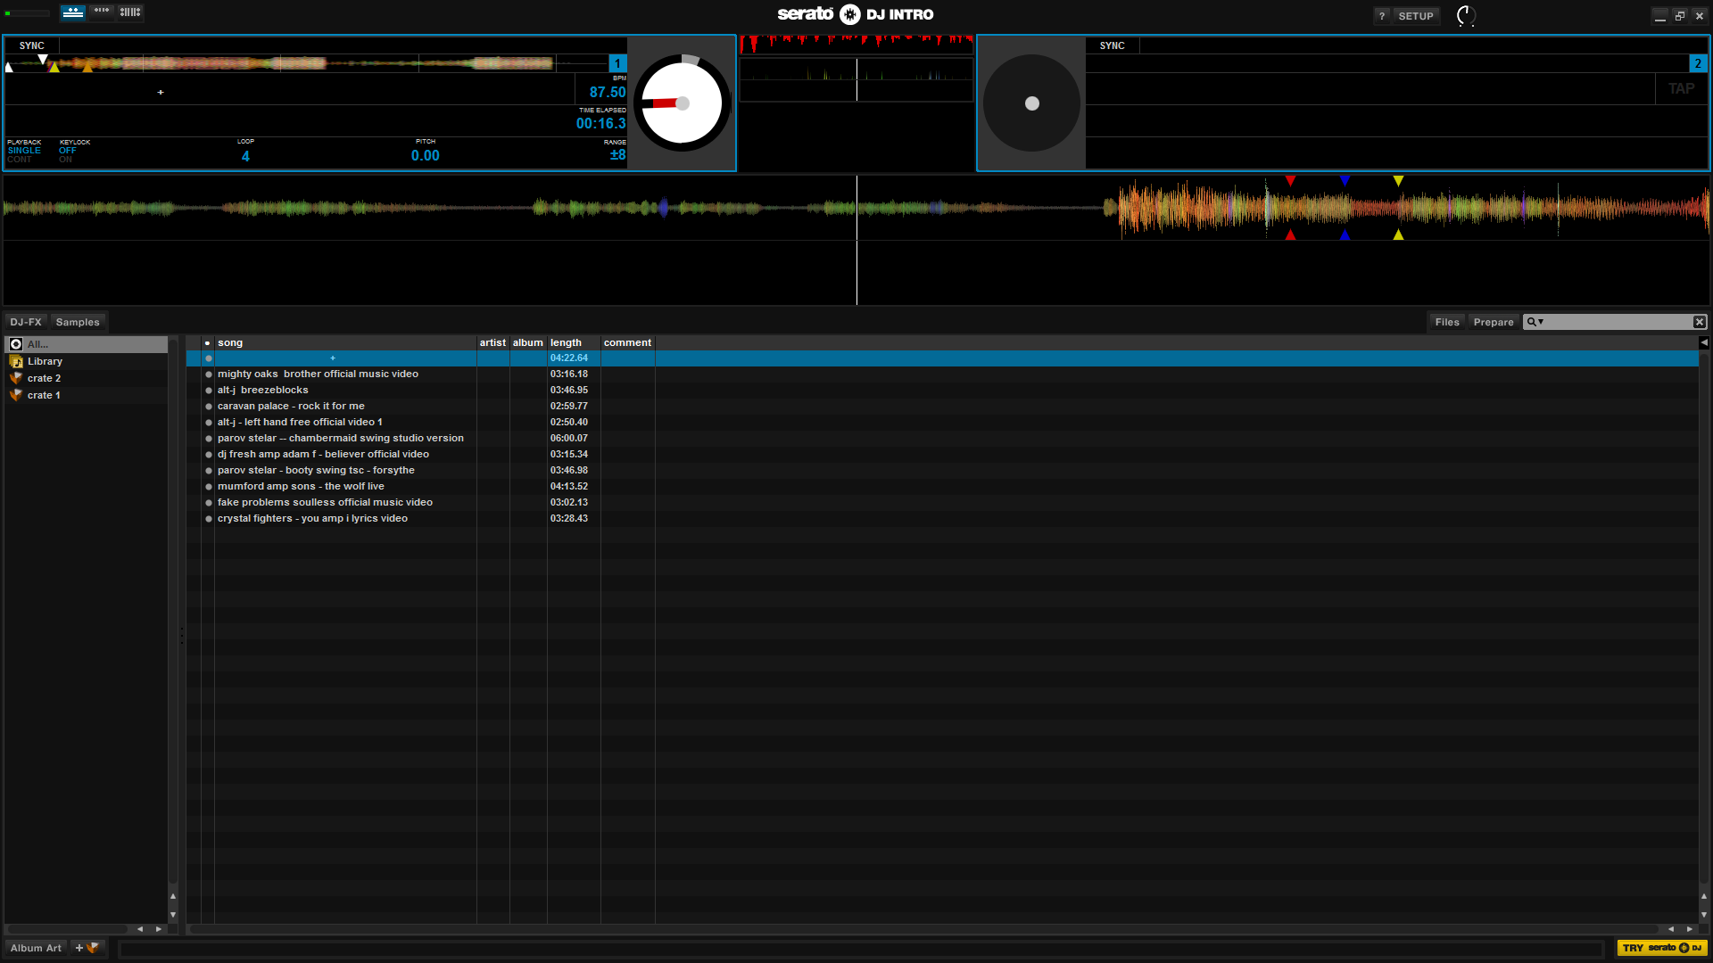
Task: Select the third display mode layout icon
Action: click(x=130, y=12)
